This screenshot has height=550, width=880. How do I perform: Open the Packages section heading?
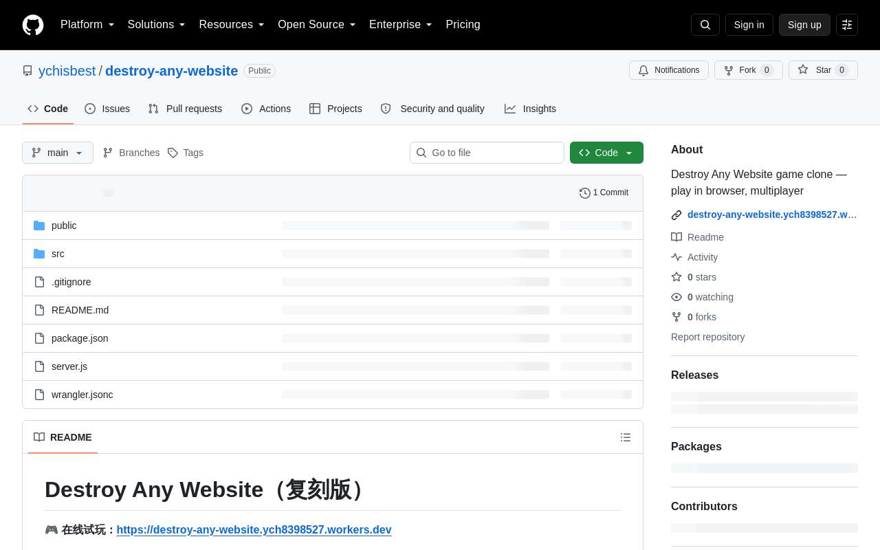click(x=696, y=447)
